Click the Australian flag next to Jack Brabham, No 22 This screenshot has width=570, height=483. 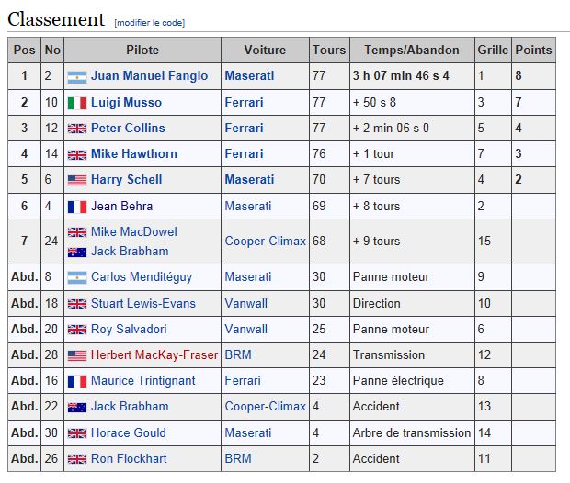click(77, 408)
